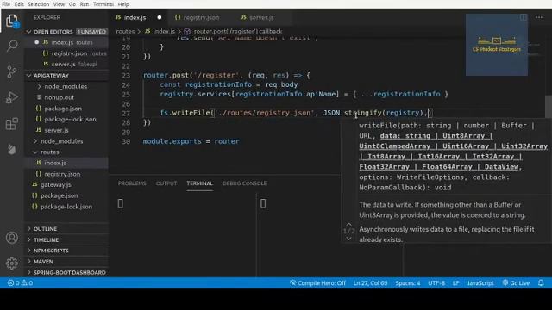Select the Terminal panel tab

pyautogui.click(x=199, y=183)
